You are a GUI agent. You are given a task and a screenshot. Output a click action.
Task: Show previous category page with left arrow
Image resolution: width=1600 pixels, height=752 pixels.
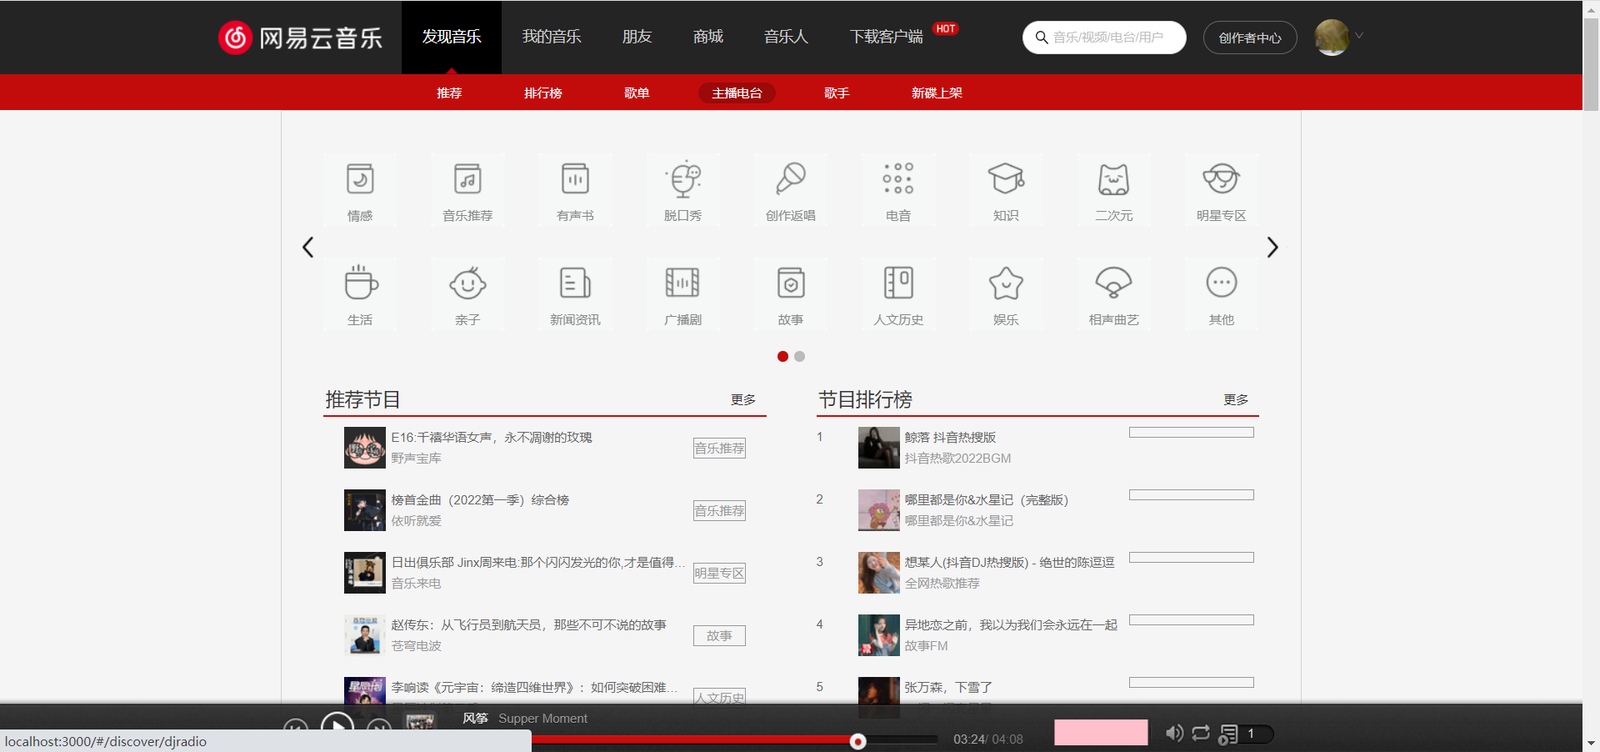tap(308, 247)
